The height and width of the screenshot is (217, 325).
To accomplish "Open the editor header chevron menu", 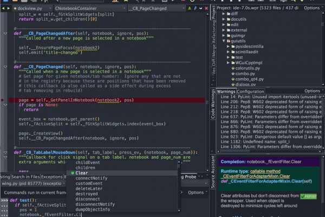I will [x=200, y=8].
